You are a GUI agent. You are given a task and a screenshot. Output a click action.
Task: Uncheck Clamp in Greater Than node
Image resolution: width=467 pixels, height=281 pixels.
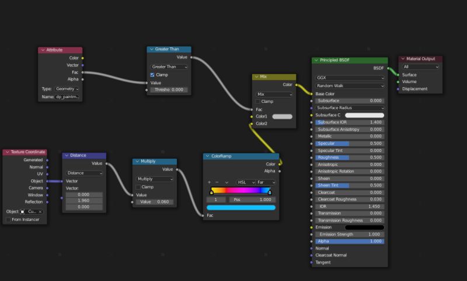(152, 75)
